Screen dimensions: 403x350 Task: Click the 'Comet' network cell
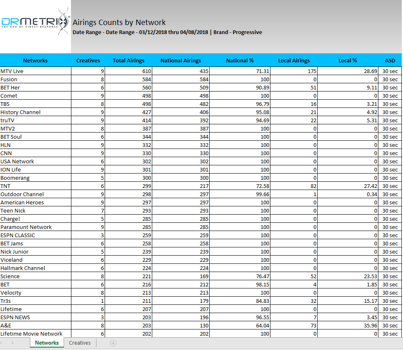(x=35, y=96)
